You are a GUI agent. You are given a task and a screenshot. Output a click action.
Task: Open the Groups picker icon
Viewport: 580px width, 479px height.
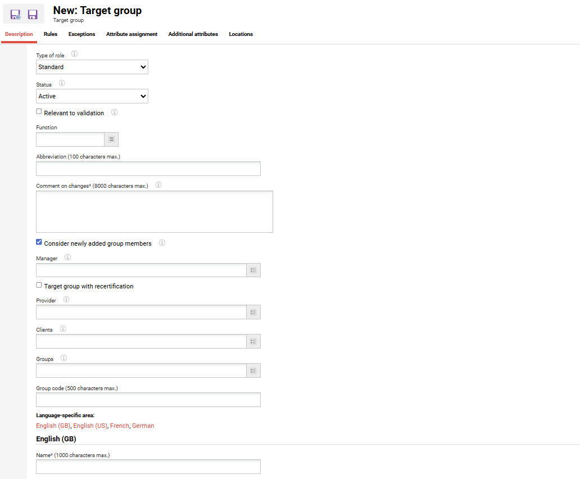coord(253,370)
